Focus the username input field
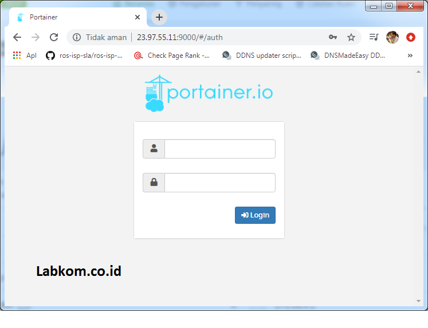 click(219, 149)
